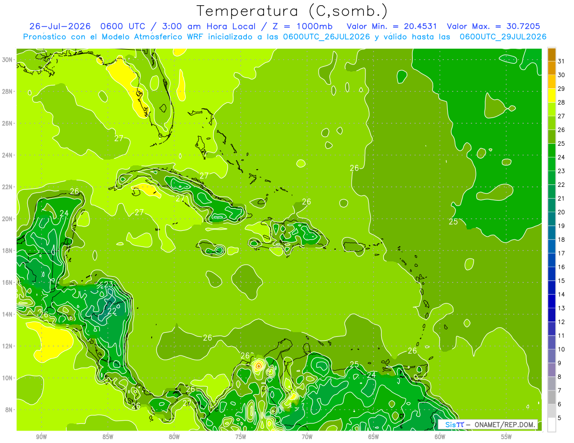574x443 pixels.
Task: Click the '85W' longitude axis label
Action: pyautogui.click(x=108, y=437)
